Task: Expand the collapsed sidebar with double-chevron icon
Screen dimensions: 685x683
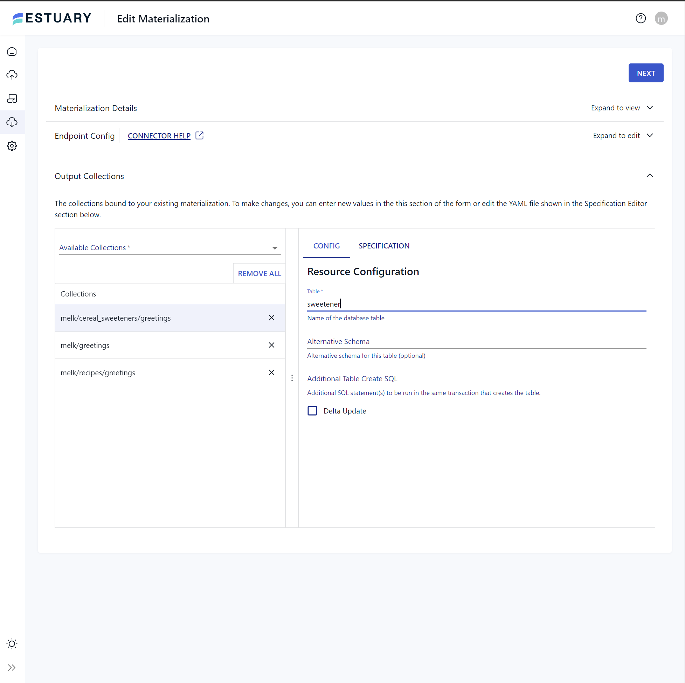Action: [12, 667]
